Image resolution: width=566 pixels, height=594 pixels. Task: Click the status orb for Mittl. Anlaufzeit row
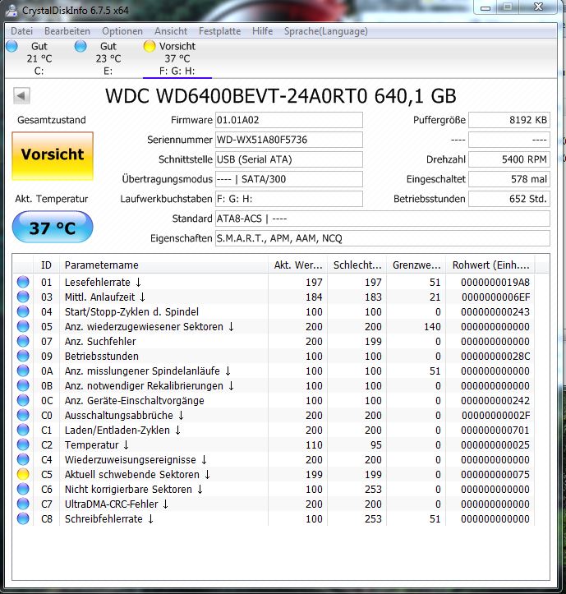(x=23, y=297)
